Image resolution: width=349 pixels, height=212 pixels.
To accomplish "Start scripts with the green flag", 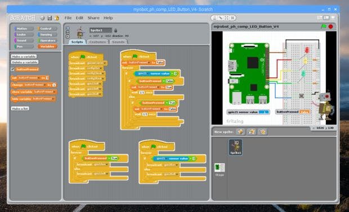I will (x=324, y=26).
